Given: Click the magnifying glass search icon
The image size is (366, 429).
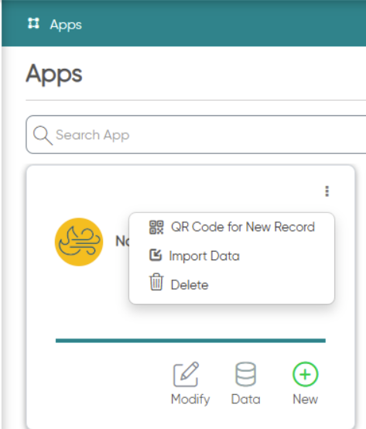Looking at the screenshot, I should [43, 135].
